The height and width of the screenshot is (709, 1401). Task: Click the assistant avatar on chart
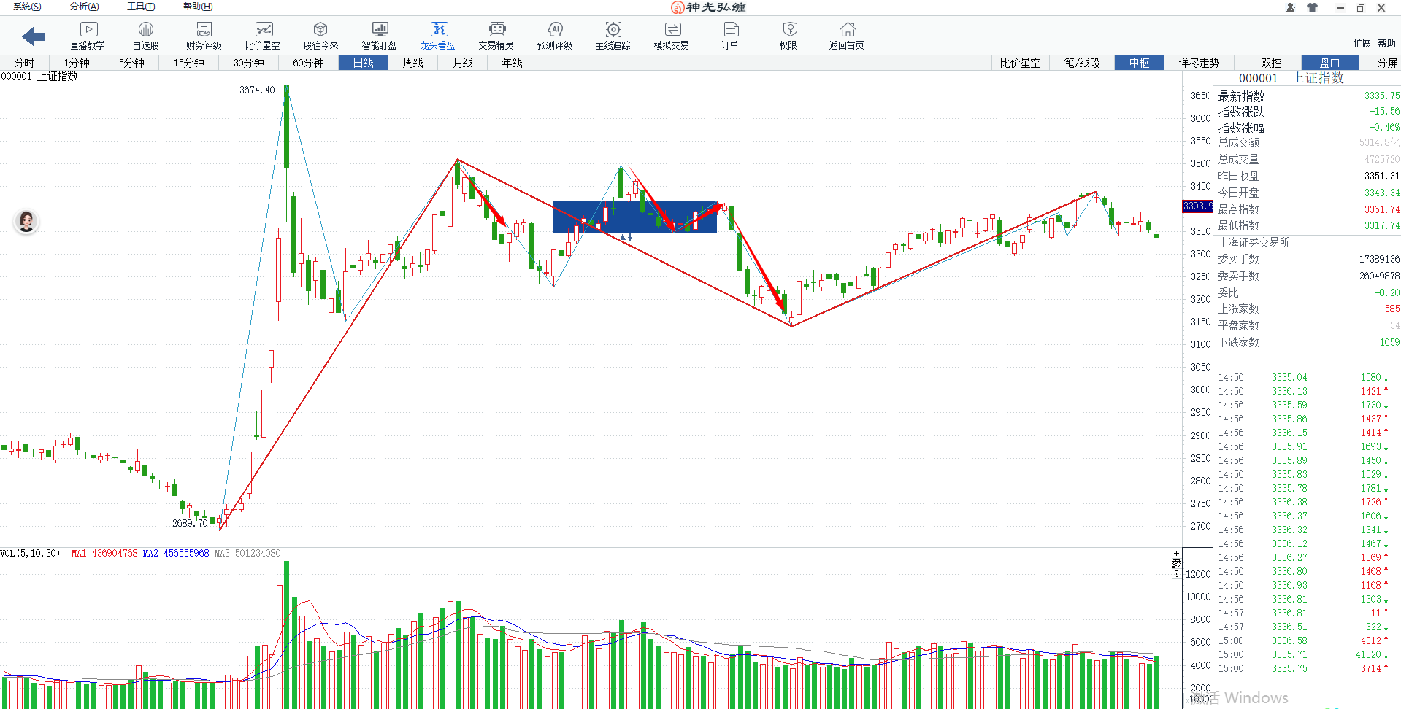point(27,221)
